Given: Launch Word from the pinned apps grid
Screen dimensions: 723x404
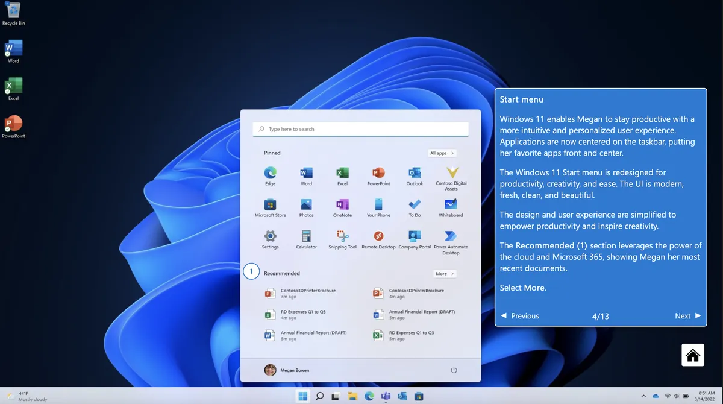Looking at the screenshot, I should tap(306, 175).
